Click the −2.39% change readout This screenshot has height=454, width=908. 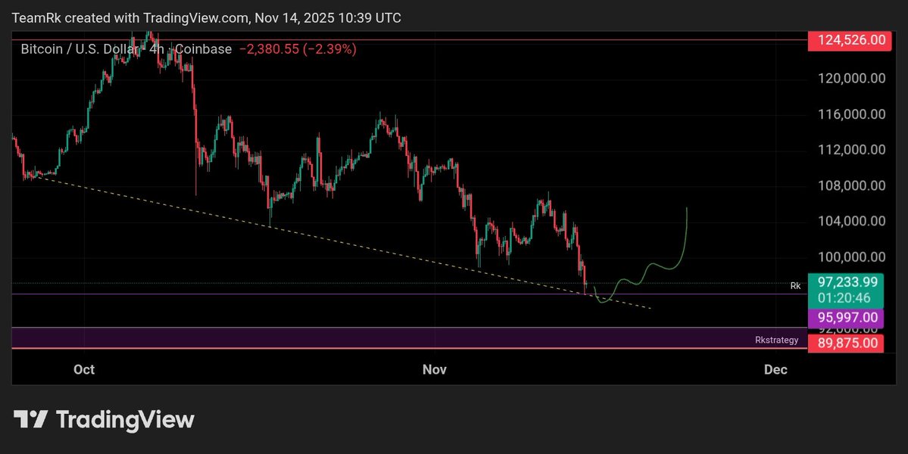[x=331, y=49]
